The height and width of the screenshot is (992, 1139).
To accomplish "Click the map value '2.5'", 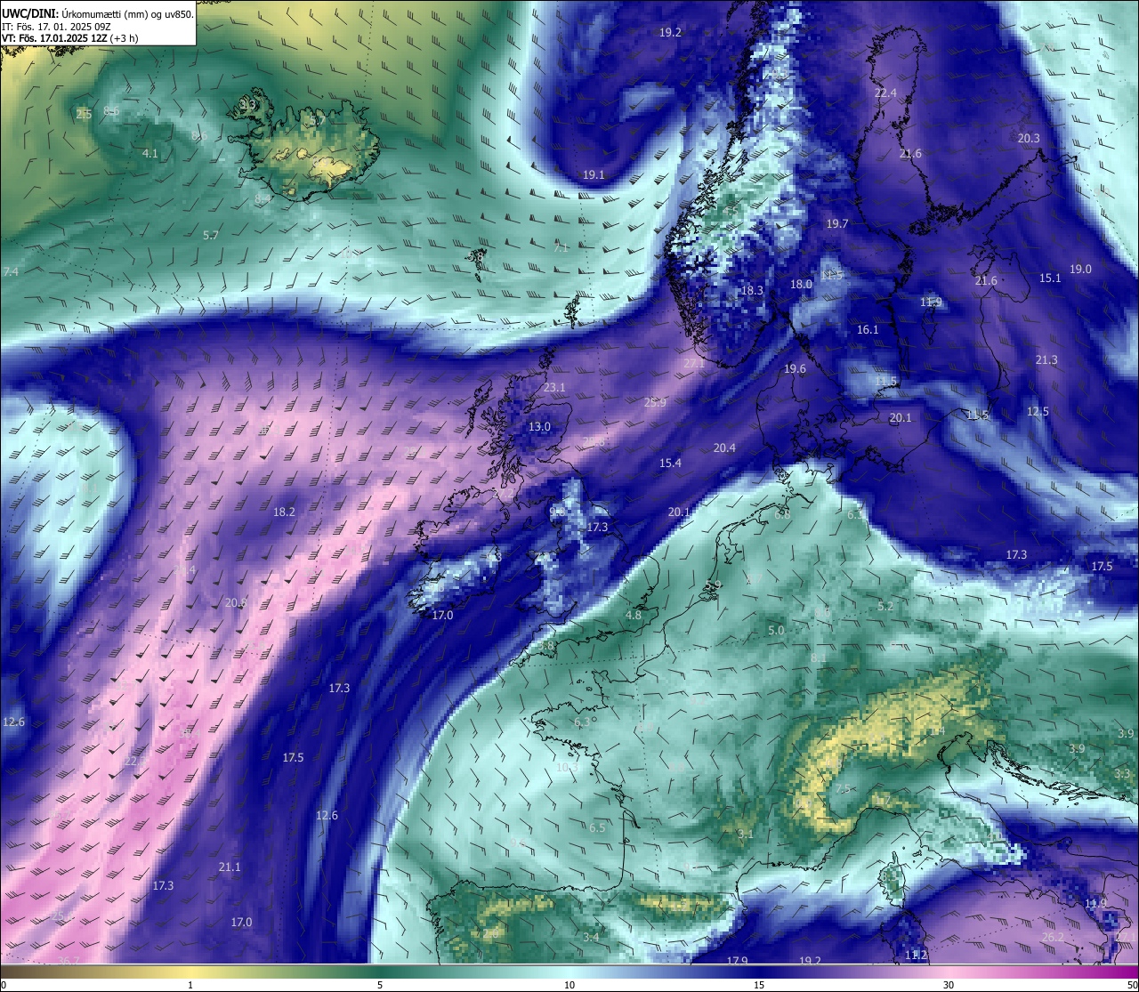I will pos(84,114).
